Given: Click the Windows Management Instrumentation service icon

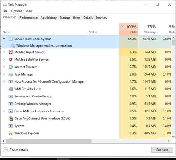Looking at the screenshot, I should tap(13, 46).
